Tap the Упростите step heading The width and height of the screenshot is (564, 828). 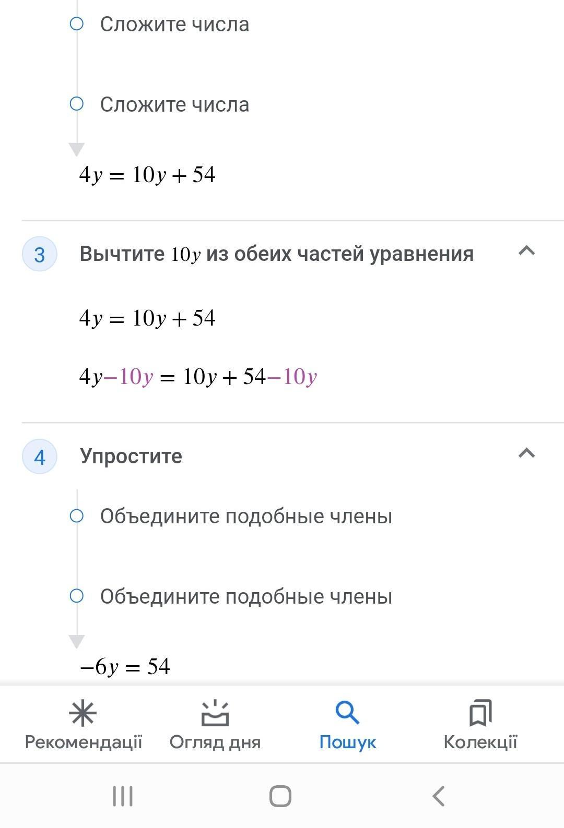point(131,457)
